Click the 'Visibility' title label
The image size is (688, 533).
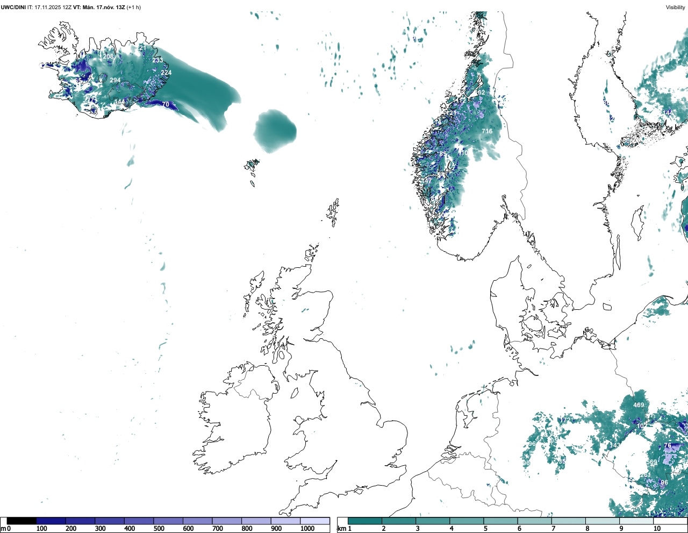(x=676, y=8)
